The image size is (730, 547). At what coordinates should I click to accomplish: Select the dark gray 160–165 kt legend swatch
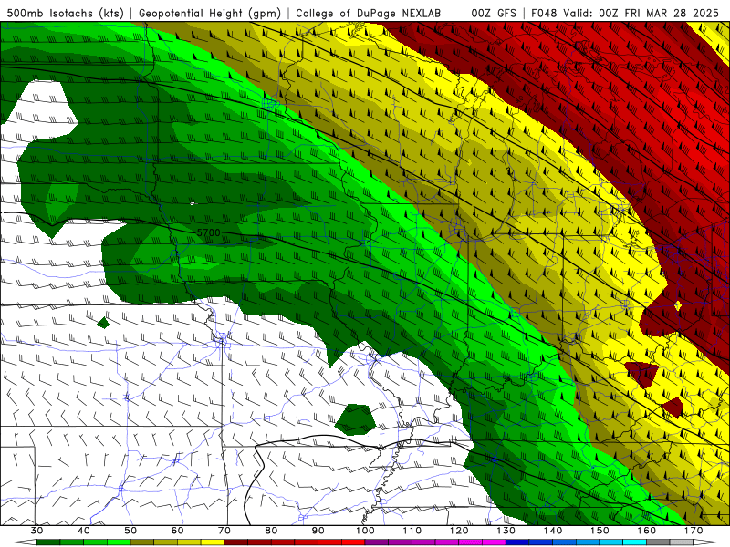coord(658,542)
